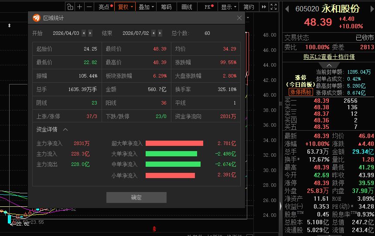Step end date 2026/07/02 backward
Image resolution: width=375 pixels, height=236 pixels.
click(153, 33)
